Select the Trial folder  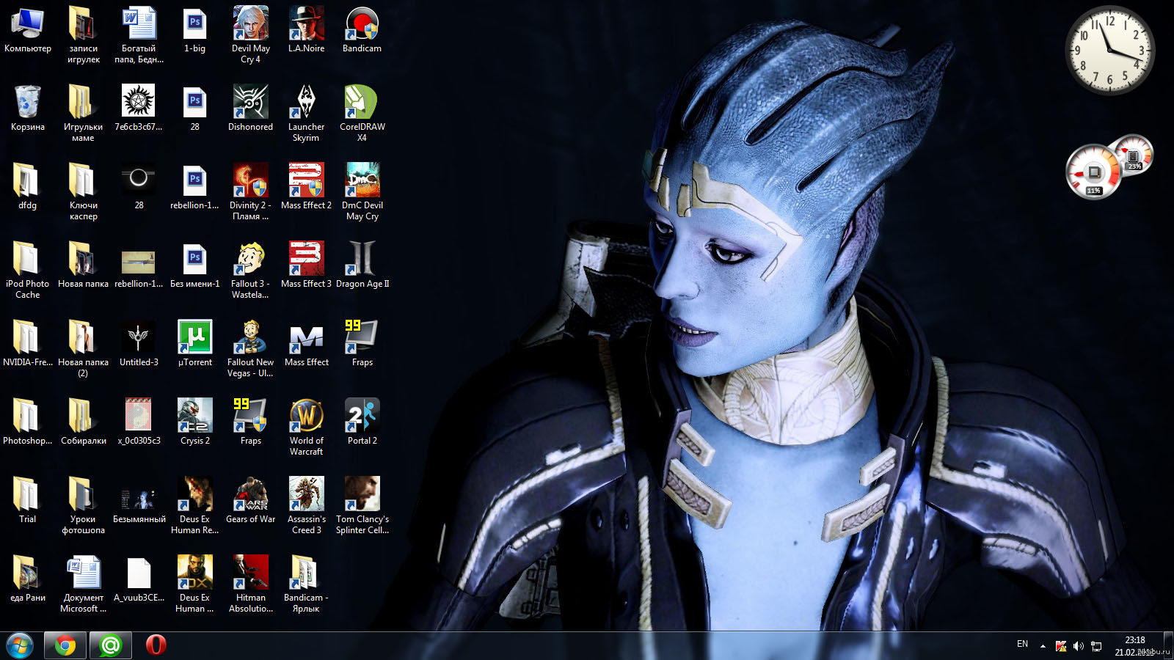click(x=28, y=502)
